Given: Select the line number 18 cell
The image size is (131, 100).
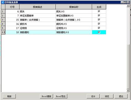Looking at the screenshot, I should (12, 32).
